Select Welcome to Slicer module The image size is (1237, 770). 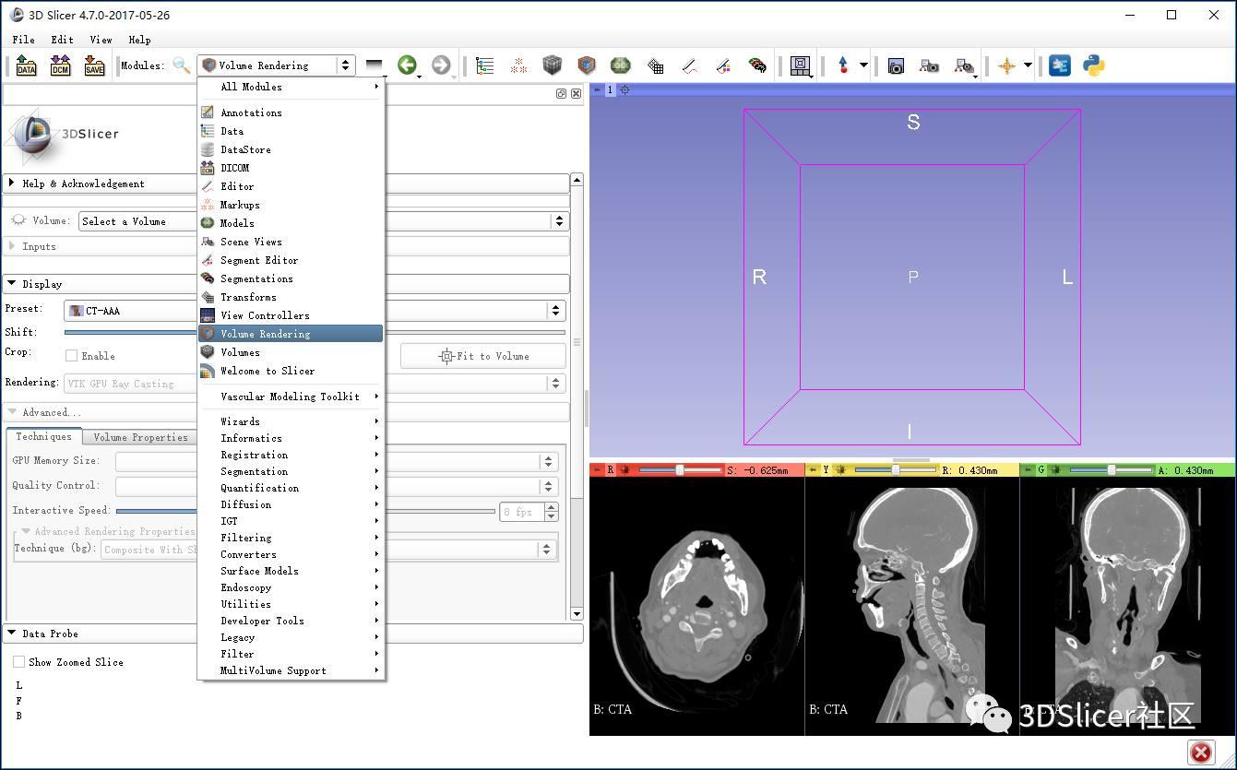[291, 371]
